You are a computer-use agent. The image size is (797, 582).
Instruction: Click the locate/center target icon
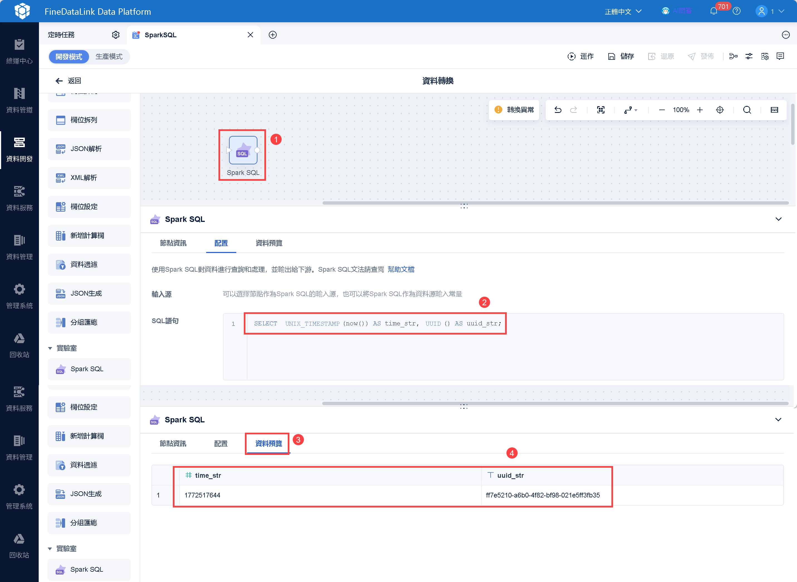coord(720,110)
